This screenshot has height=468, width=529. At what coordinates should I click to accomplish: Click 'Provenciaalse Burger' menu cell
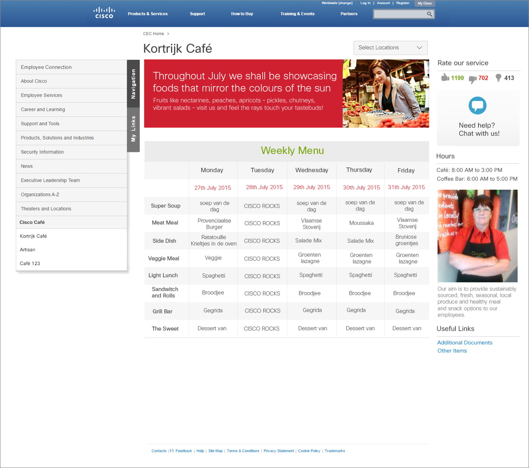(214, 224)
